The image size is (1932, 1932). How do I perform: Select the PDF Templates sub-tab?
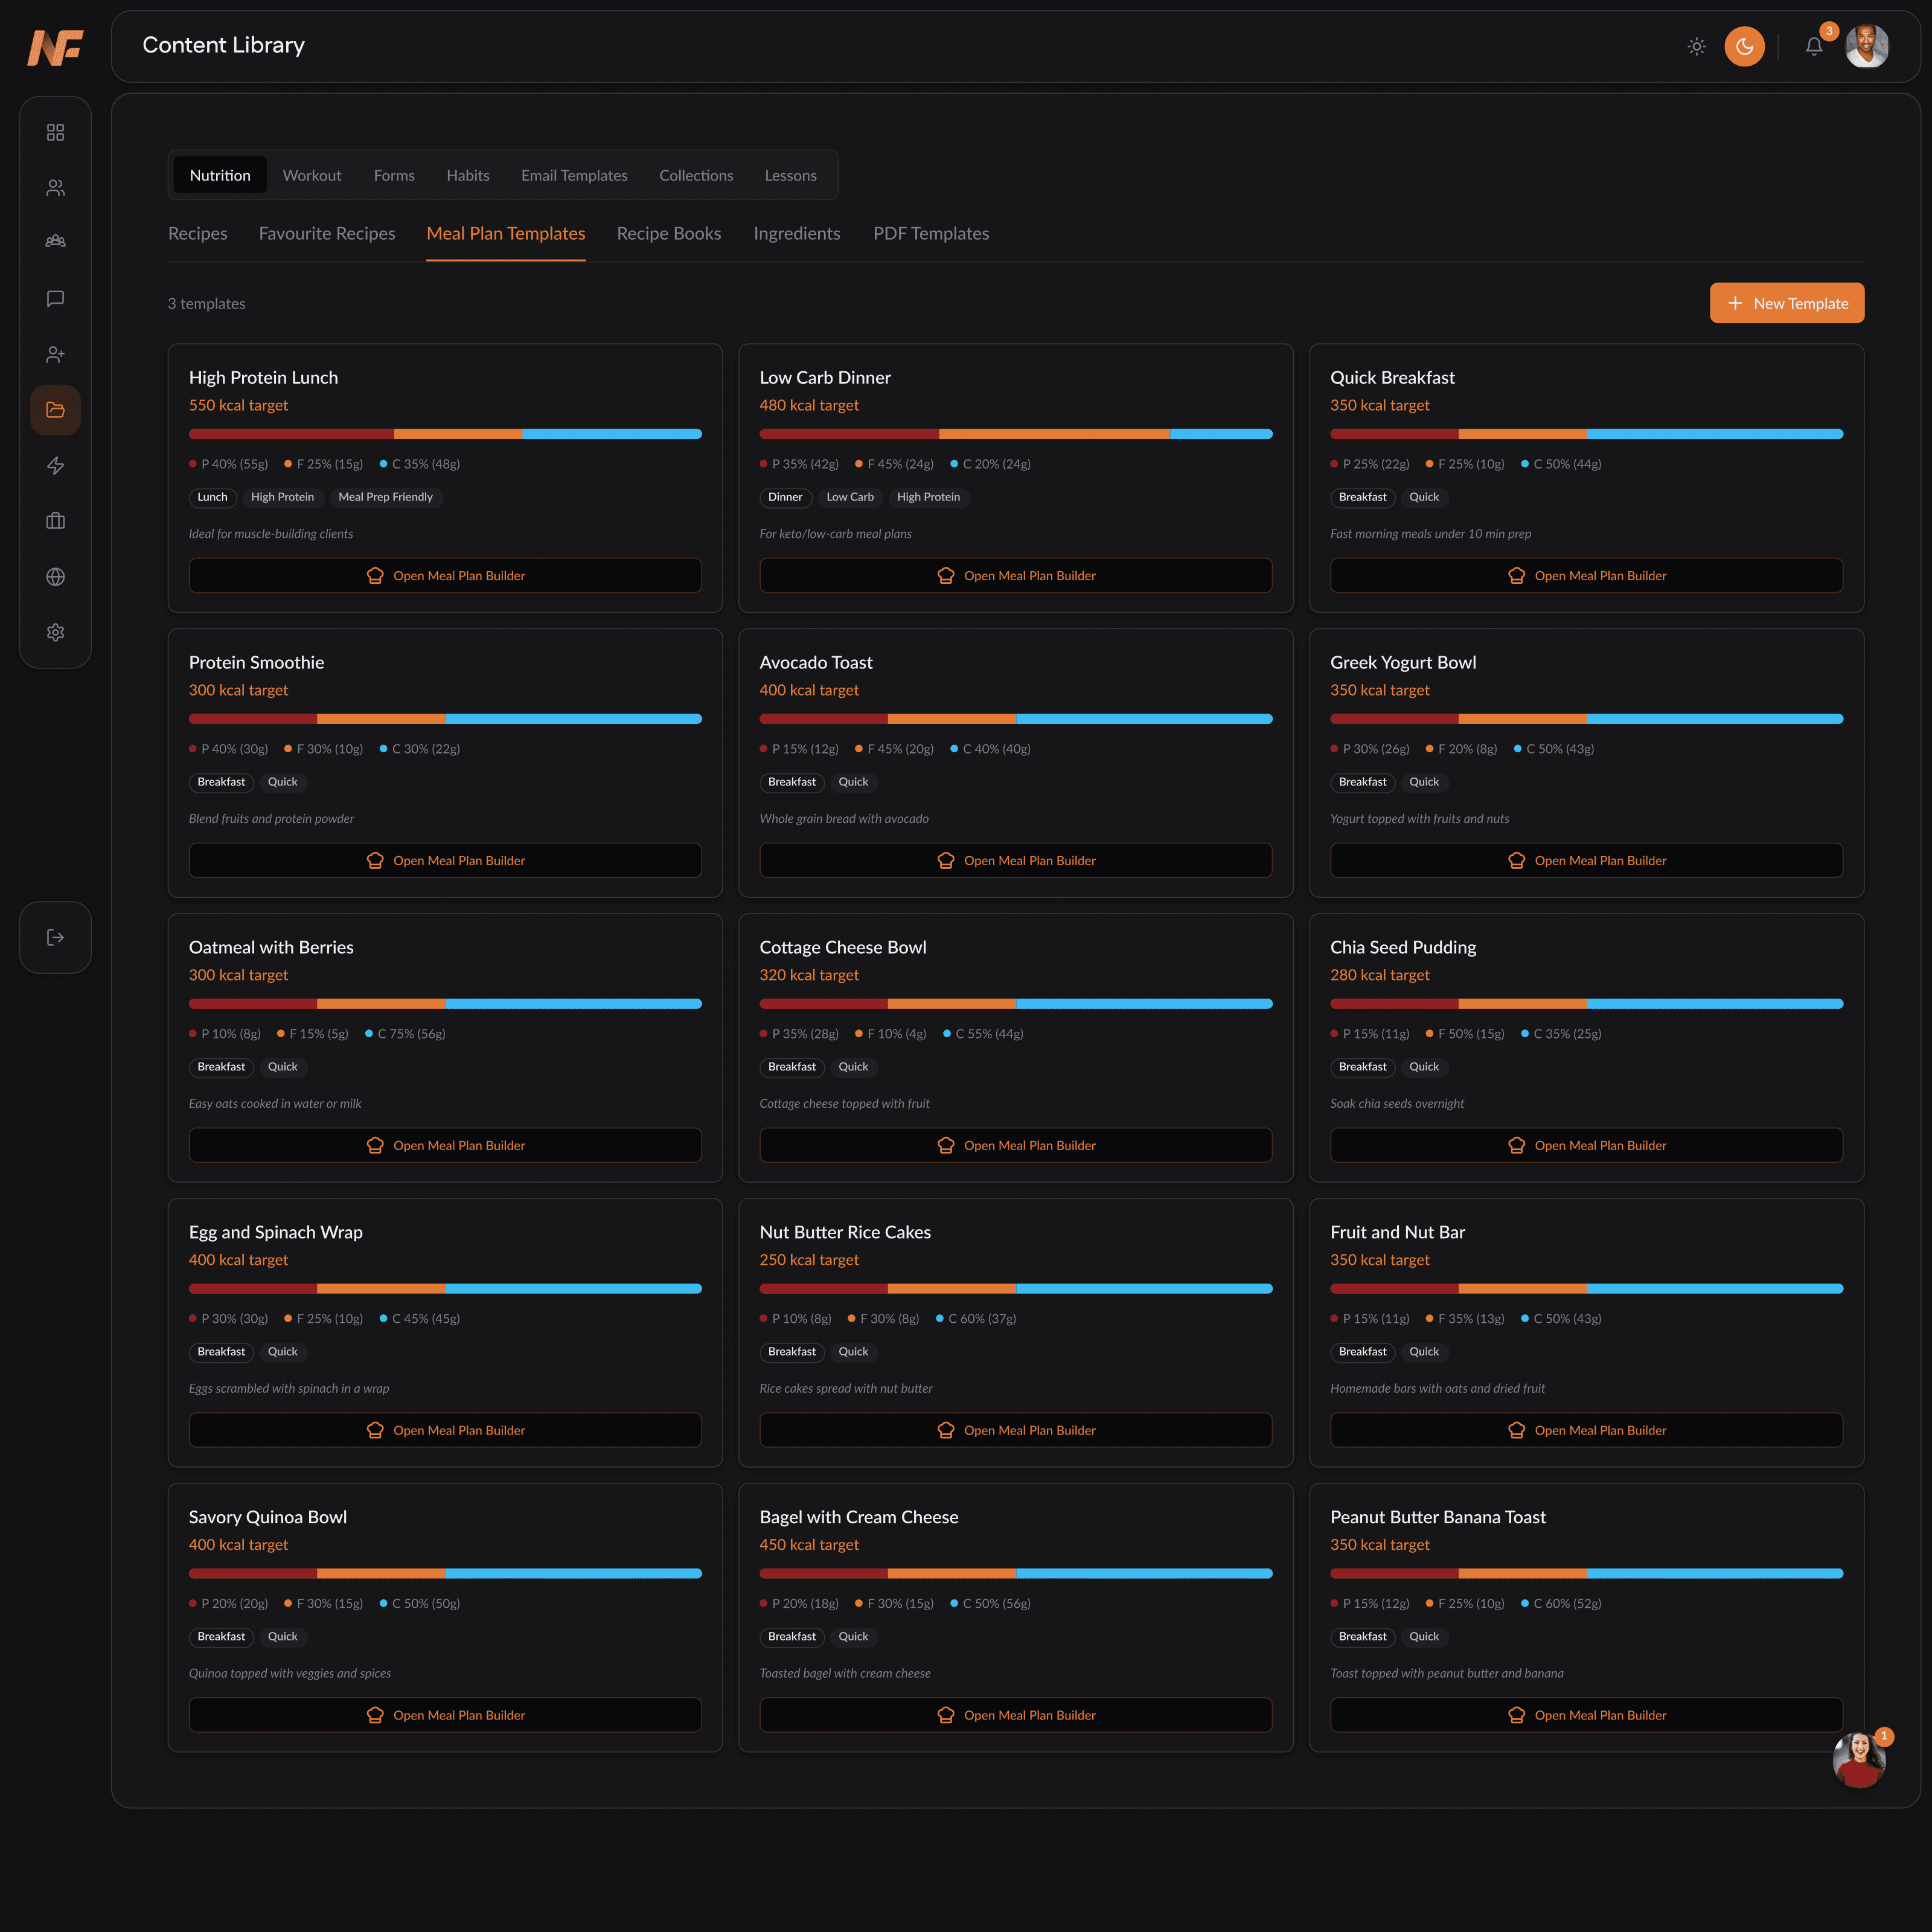(931, 233)
